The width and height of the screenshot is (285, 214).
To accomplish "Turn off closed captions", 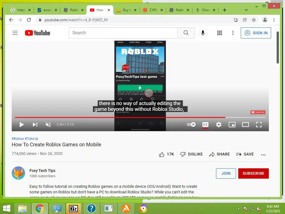I will [x=205, y=125].
